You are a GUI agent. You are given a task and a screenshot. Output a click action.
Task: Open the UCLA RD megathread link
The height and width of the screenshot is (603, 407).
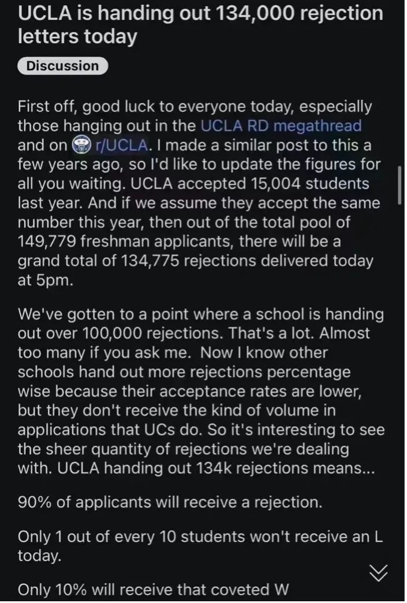(281, 126)
